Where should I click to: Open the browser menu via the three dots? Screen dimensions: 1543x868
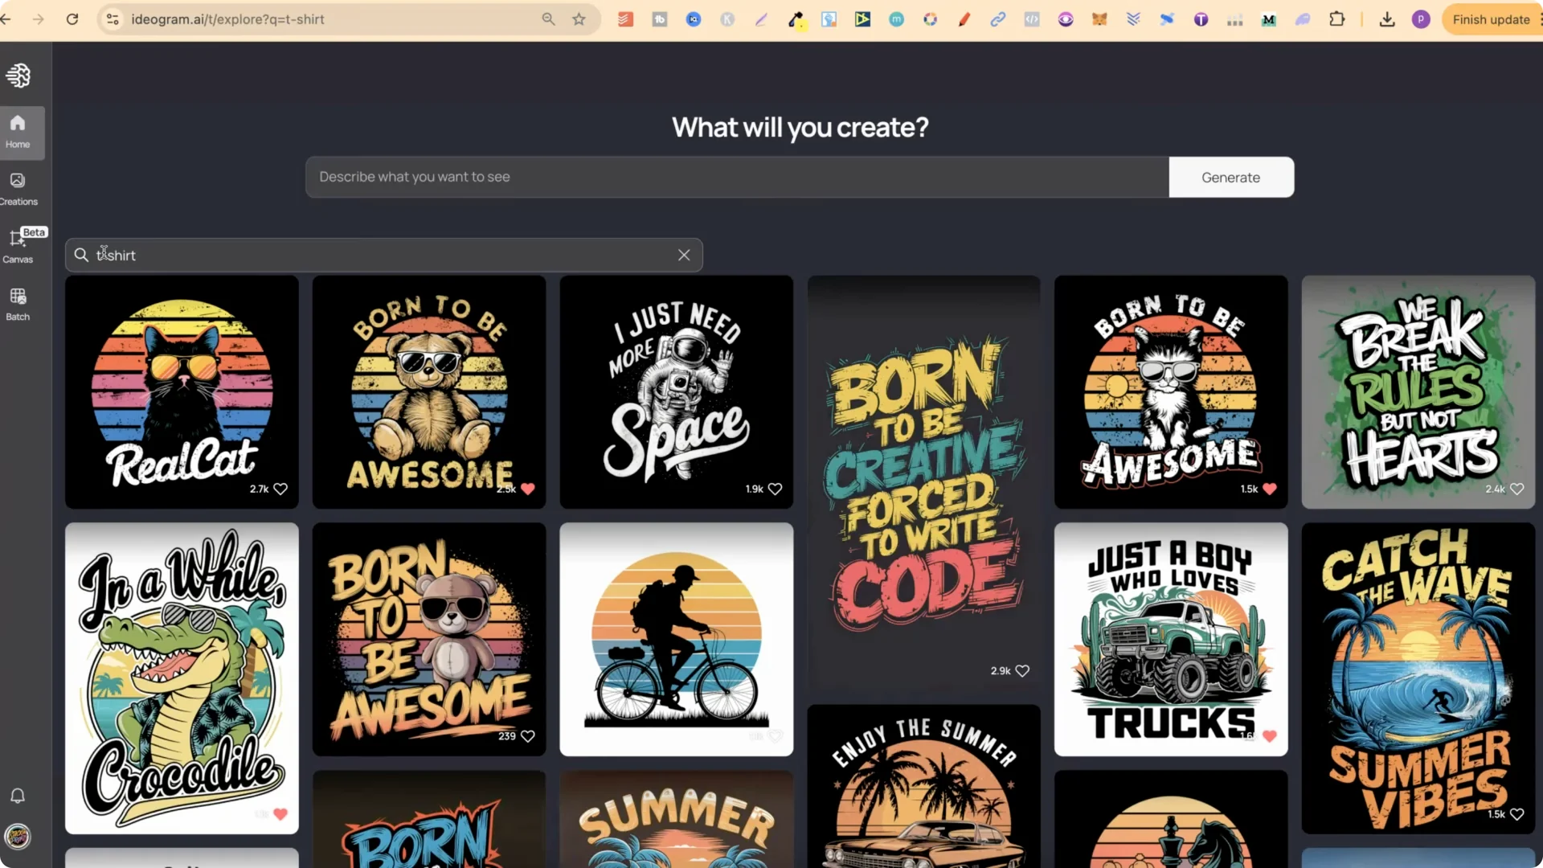(x=1539, y=19)
